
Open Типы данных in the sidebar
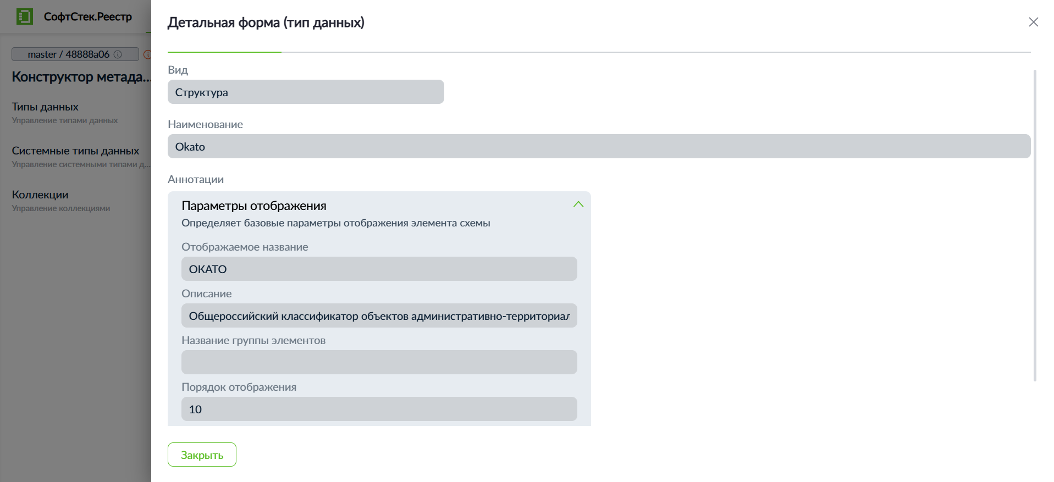pos(45,107)
